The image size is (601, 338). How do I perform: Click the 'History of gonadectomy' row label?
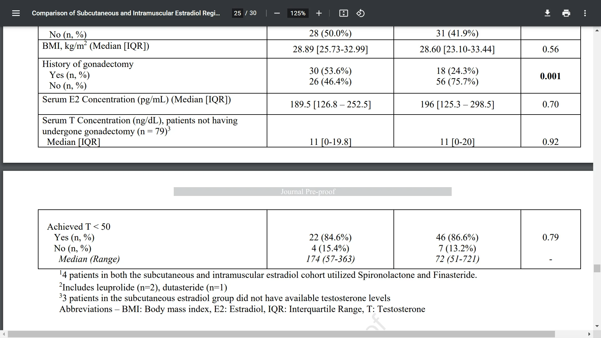coord(88,64)
